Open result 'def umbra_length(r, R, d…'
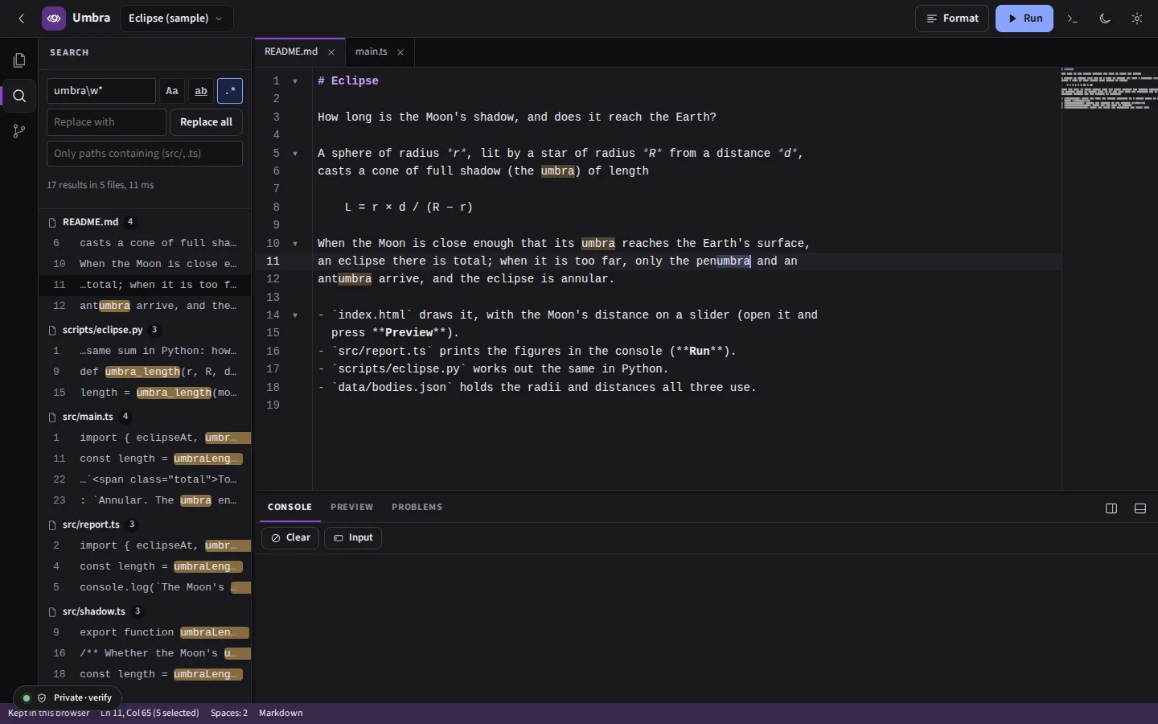Screen dimensions: 1158x724 (145, 372)
